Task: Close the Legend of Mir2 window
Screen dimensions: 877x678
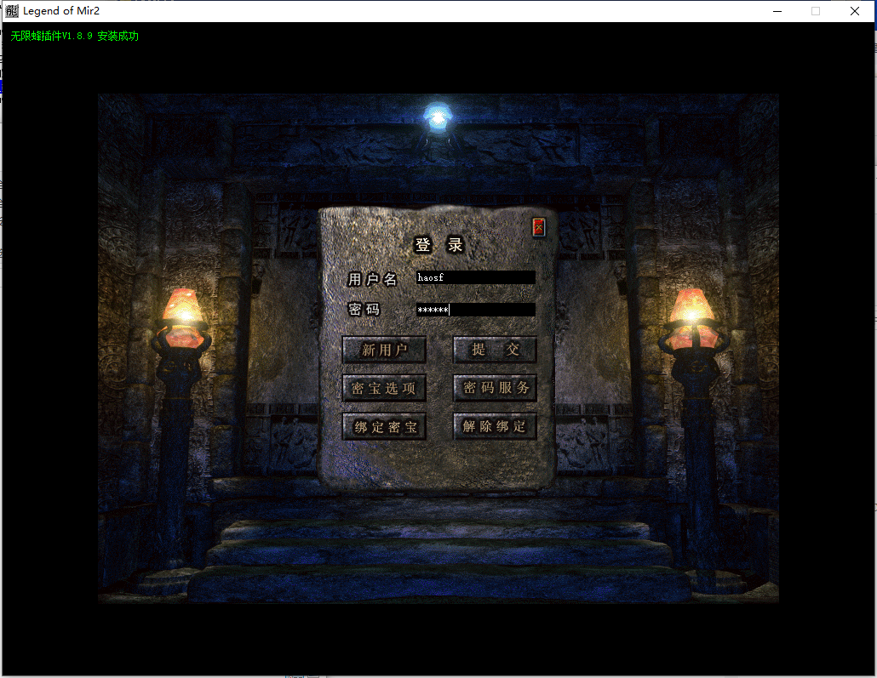Action: 855,11
